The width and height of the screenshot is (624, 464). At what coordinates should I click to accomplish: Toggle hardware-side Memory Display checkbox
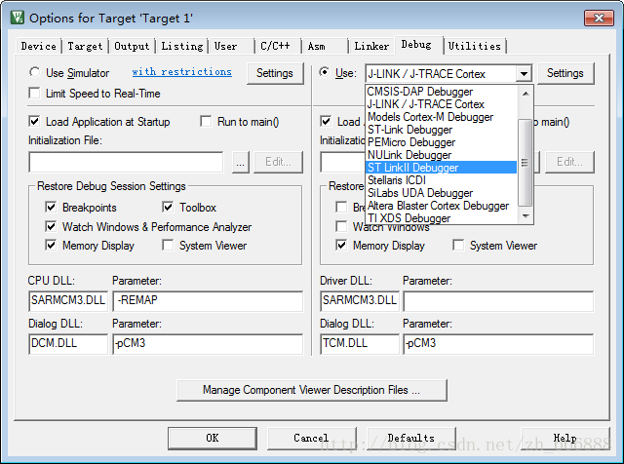click(x=341, y=245)
